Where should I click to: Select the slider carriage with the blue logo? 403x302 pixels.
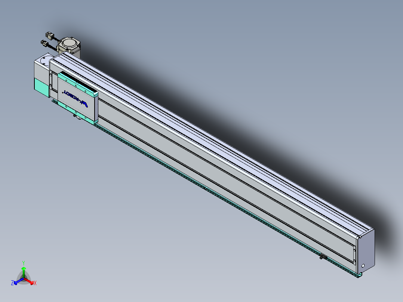(78, 98)
